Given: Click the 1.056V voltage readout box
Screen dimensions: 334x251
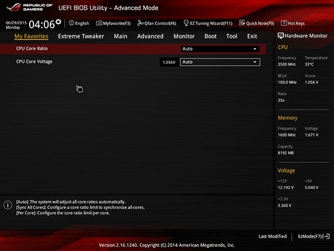Looking at the screenshot, I should click(x=169, y=62).
